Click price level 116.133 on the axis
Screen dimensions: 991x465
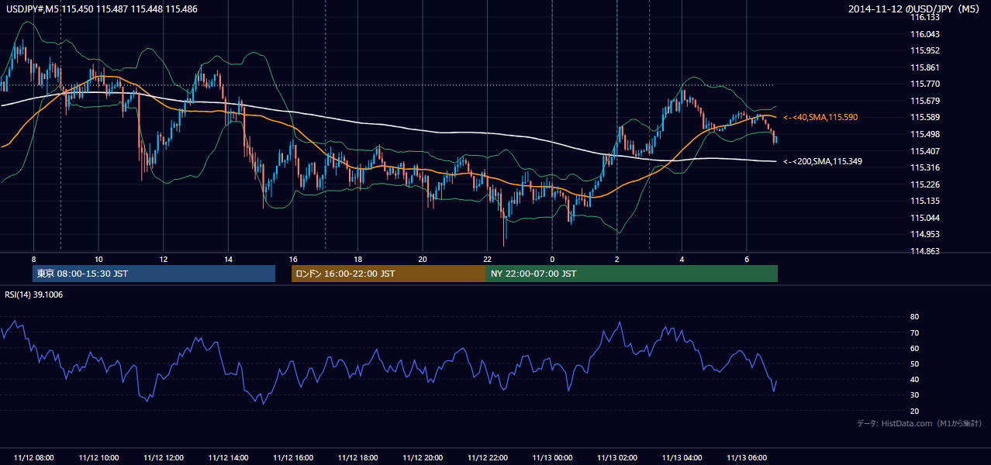click(x=924, y=17)
